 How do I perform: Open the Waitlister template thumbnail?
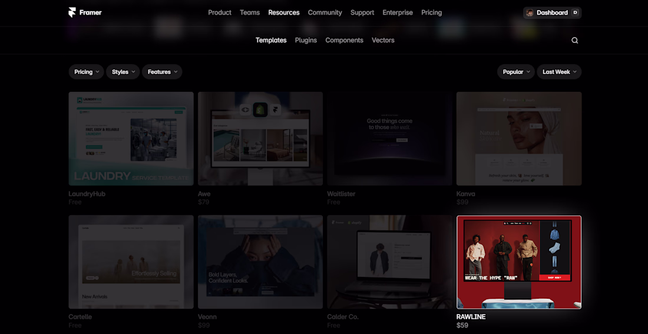click(x=390, y=139)
